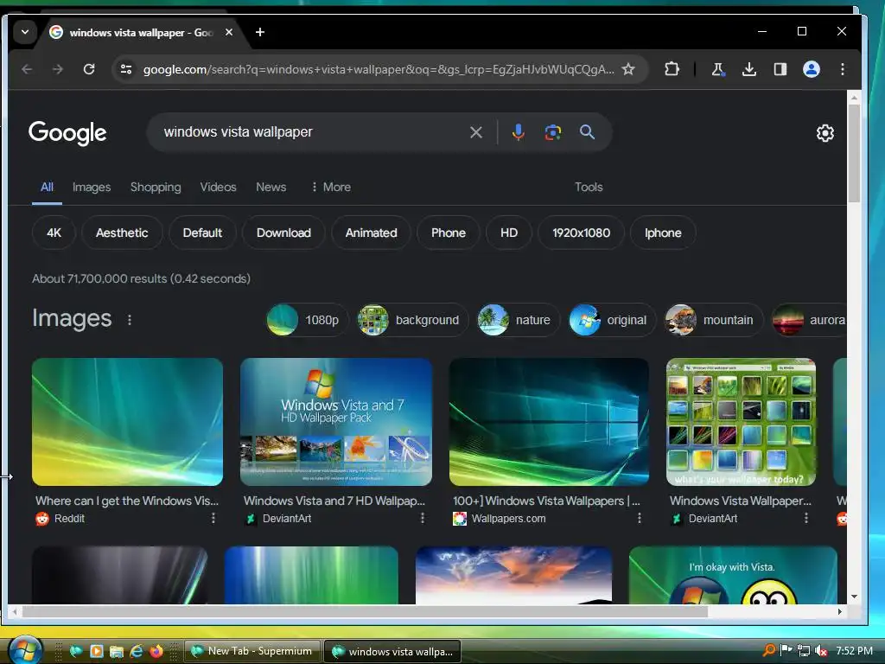Launch Internet Explorer from quick launch
This screenshot has width=885, height=664.
tap(136, 651)
